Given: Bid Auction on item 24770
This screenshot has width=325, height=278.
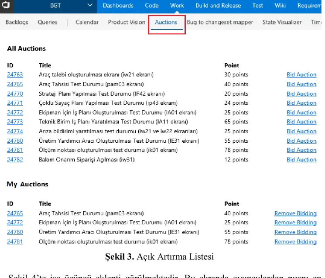Looking at the screenshot, I should coord(301,94).
